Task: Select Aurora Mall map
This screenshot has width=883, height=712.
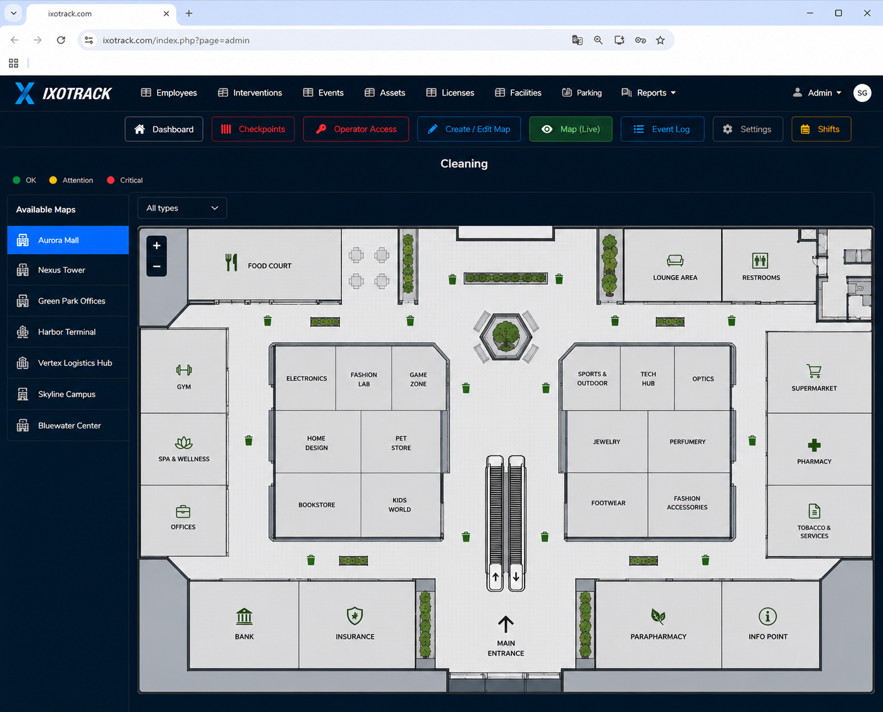Action: [68, 240]
